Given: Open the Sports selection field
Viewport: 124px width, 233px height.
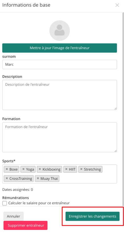Looking at the screenshot, I should [59, 174].
